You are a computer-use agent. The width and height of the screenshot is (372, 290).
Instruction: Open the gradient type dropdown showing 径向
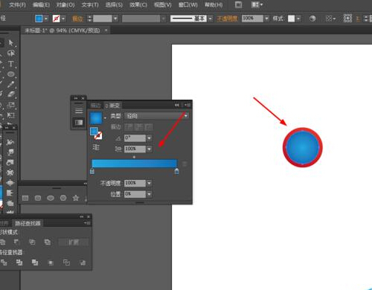click(157, 116)
